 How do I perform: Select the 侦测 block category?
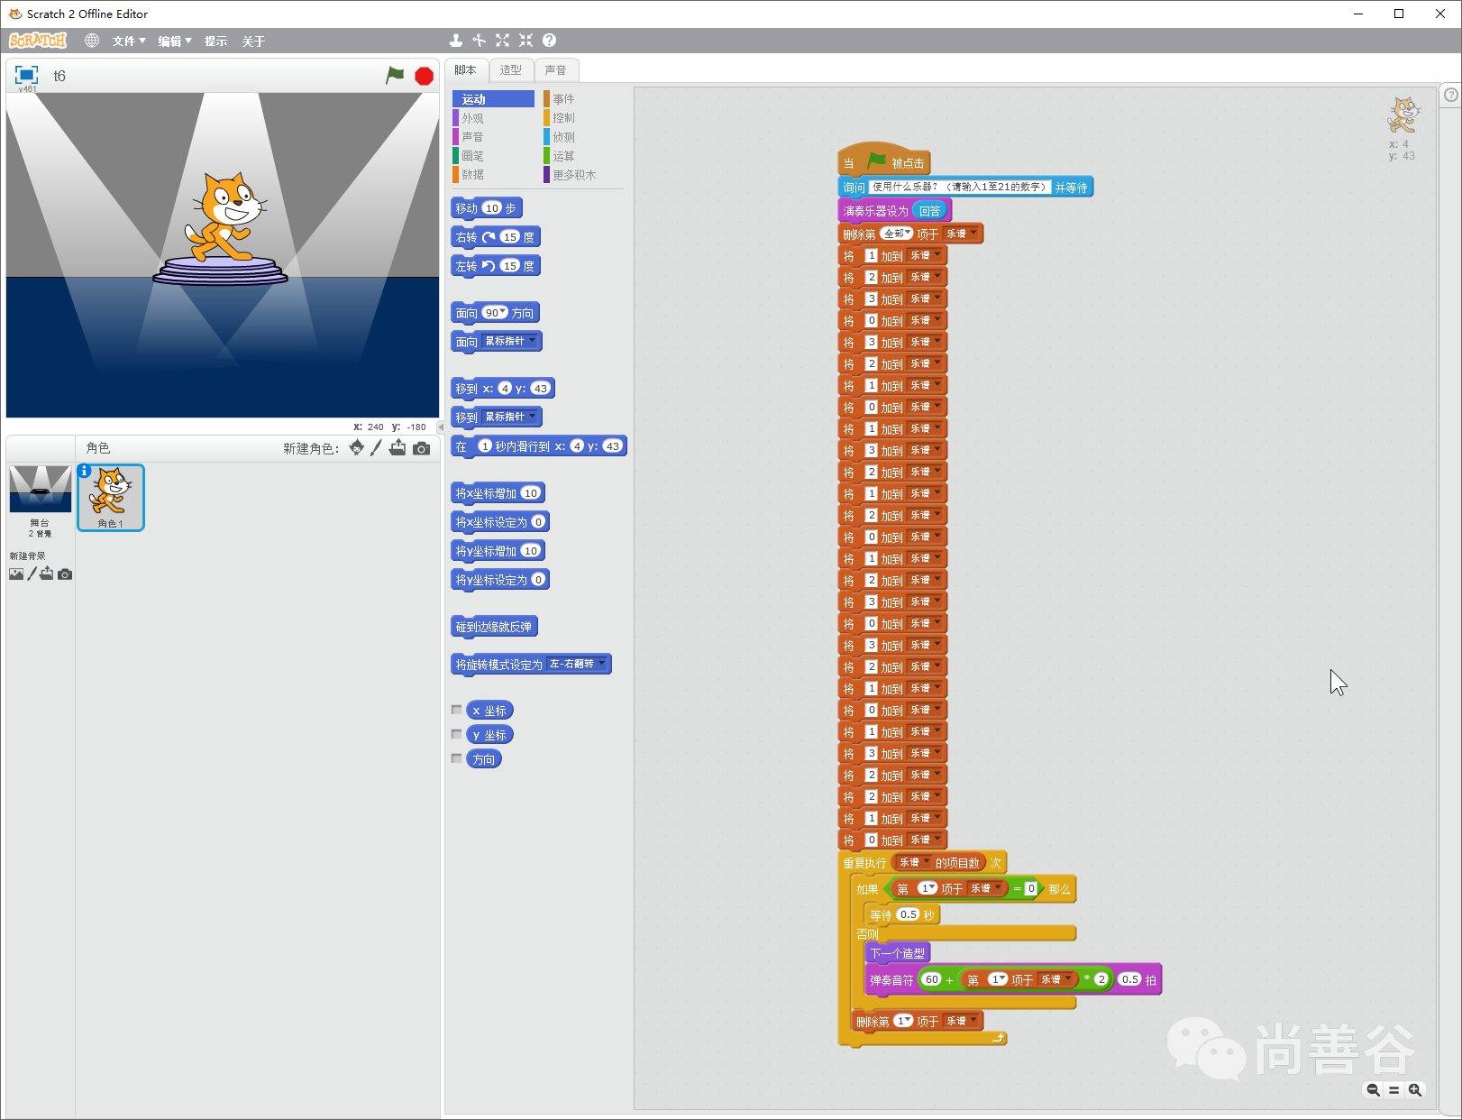coord(583,137)
